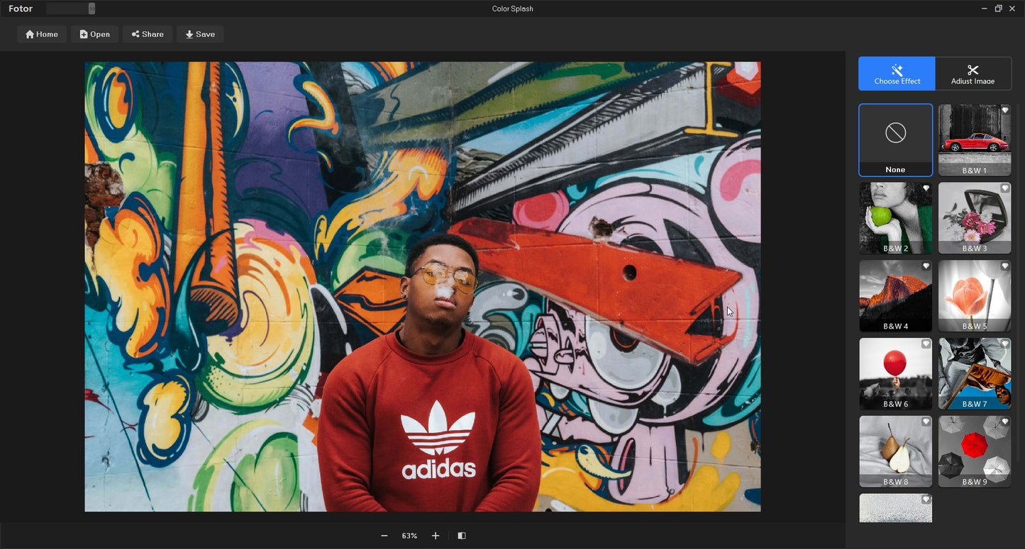Image resolution: width=1025 pixels, height=549 pixels.
Task: Select the None effect thumbnail
Action: coord(895,140)
